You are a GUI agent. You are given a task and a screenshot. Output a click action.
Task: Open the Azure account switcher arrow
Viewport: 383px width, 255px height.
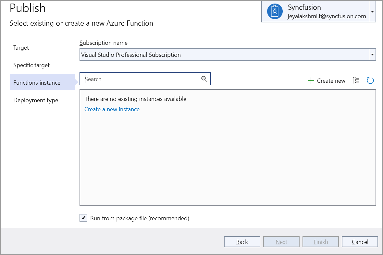372,11
